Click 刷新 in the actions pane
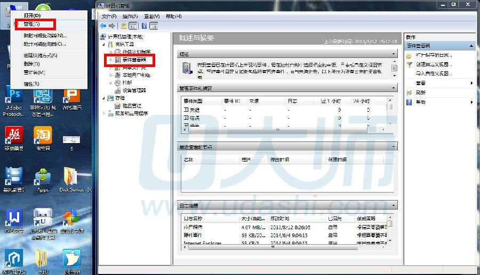The image size is (480, 275). pyautogui.click(x=421, y=93)
